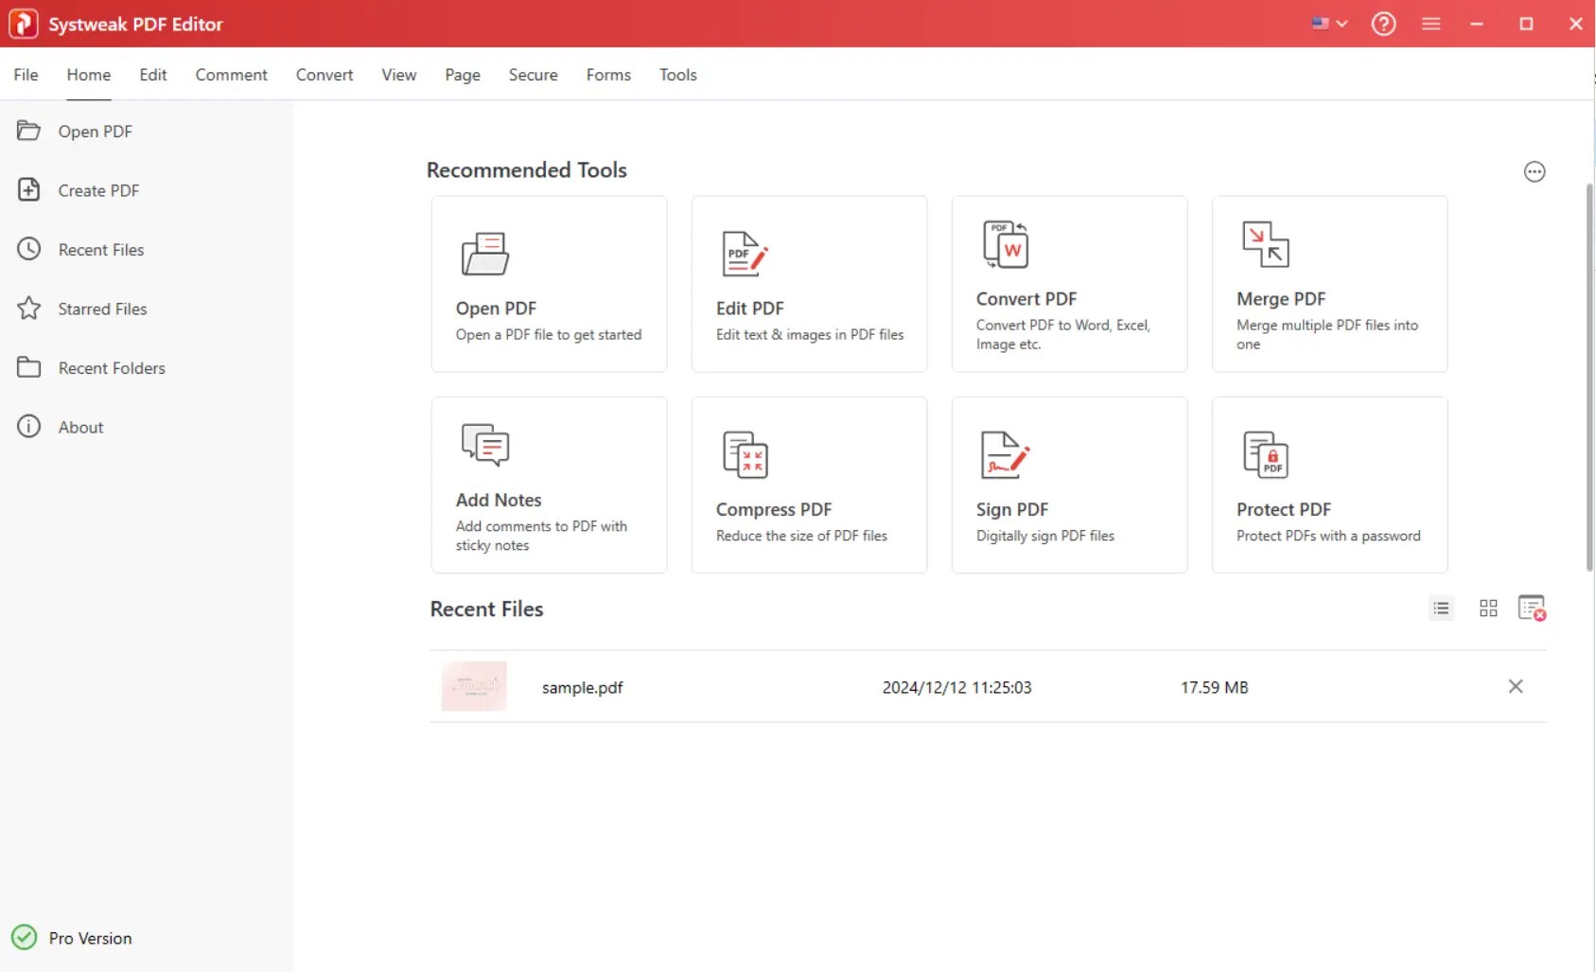1596x972 pixels.
Task: Click the Create PDF plus icon in sidebar
Action: click(x=29, y=190)
